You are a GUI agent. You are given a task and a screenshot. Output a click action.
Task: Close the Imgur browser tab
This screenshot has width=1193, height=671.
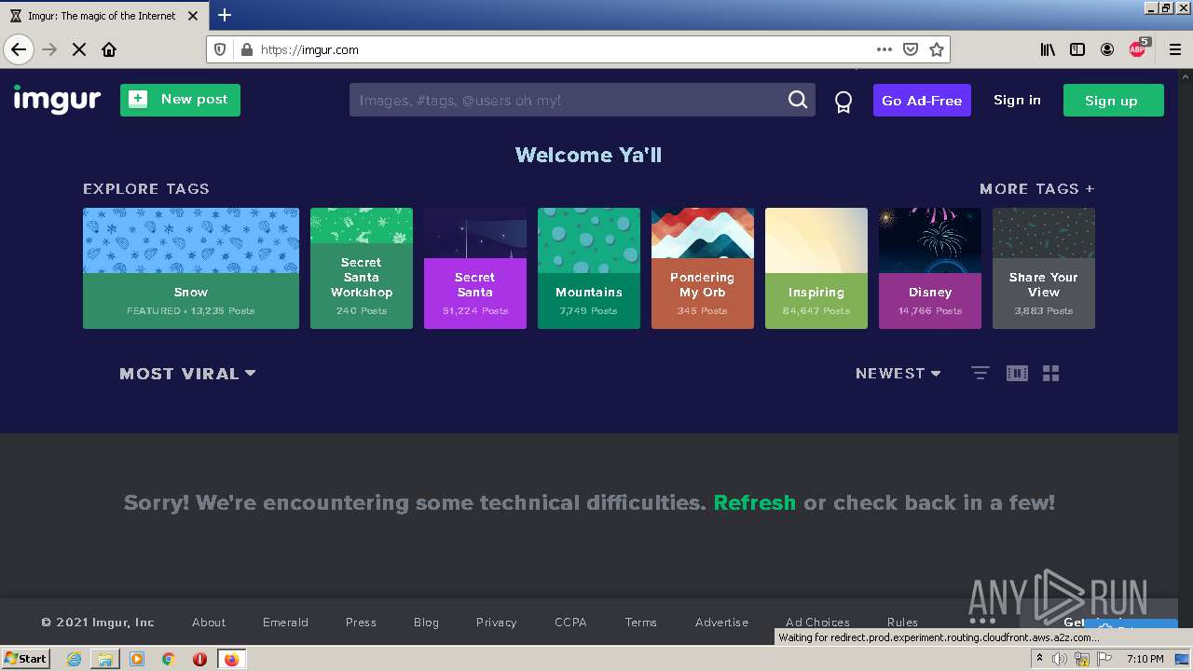193,16
